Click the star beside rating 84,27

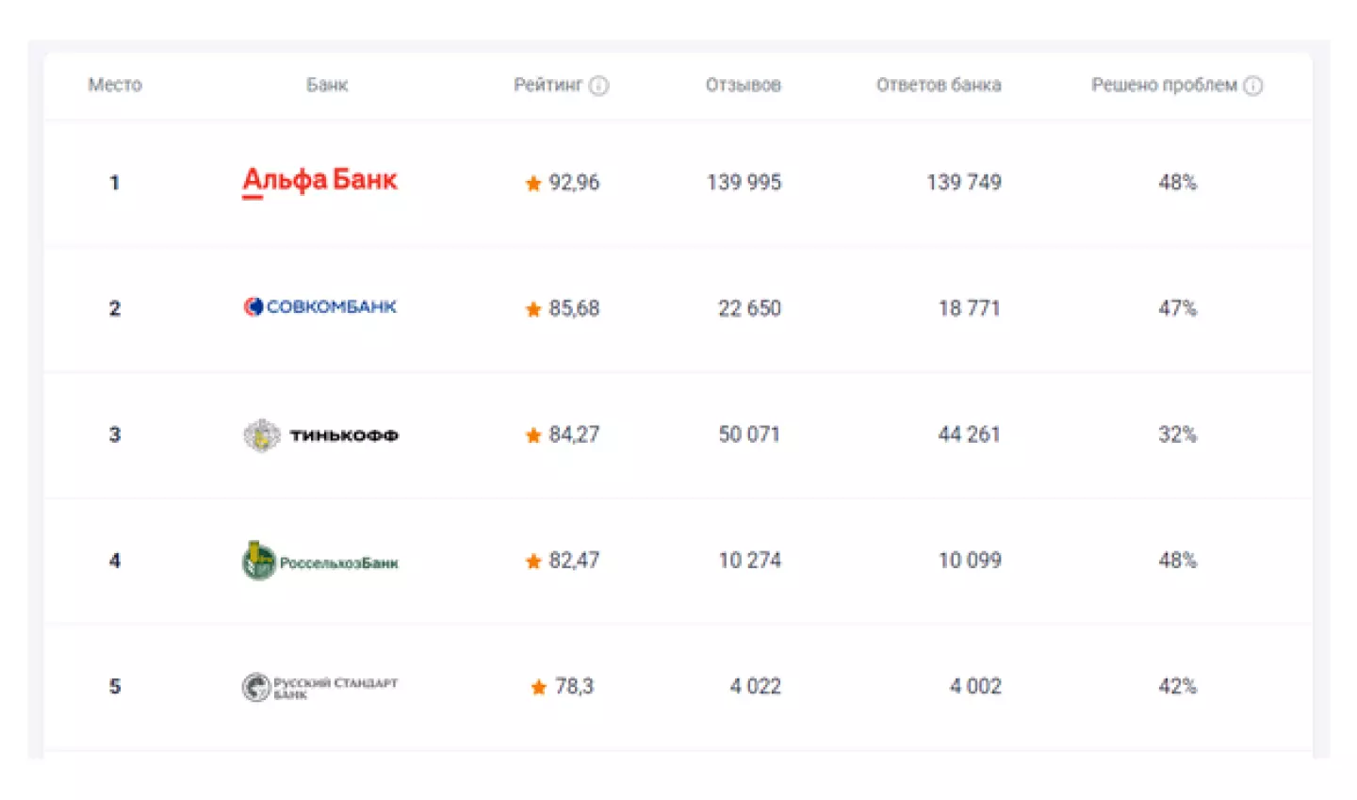[533, 435]
